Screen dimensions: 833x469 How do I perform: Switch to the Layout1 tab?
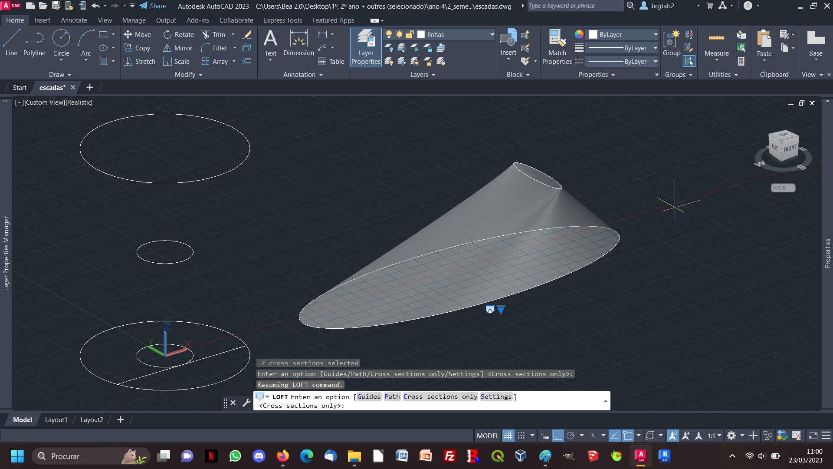(56, 419)
